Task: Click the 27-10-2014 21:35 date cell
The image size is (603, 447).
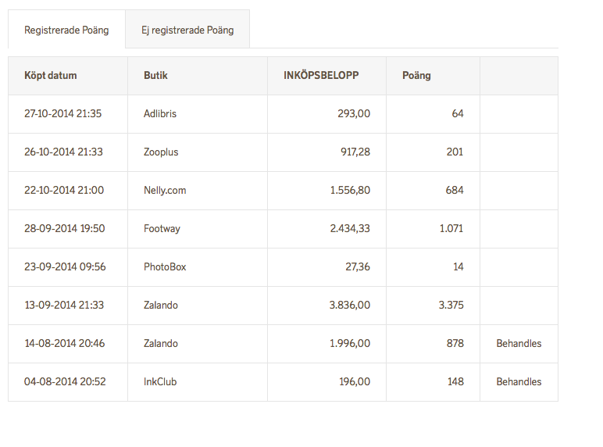Action: [63, 114]
